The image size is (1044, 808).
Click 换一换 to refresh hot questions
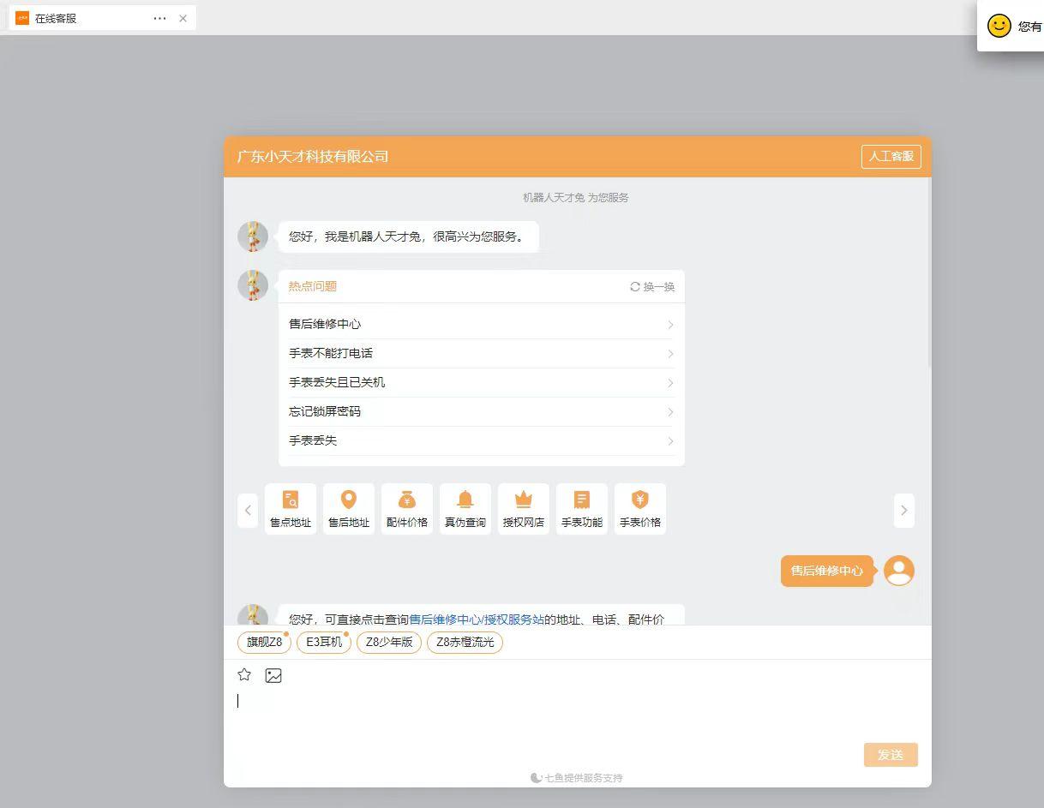click(653, 287)
